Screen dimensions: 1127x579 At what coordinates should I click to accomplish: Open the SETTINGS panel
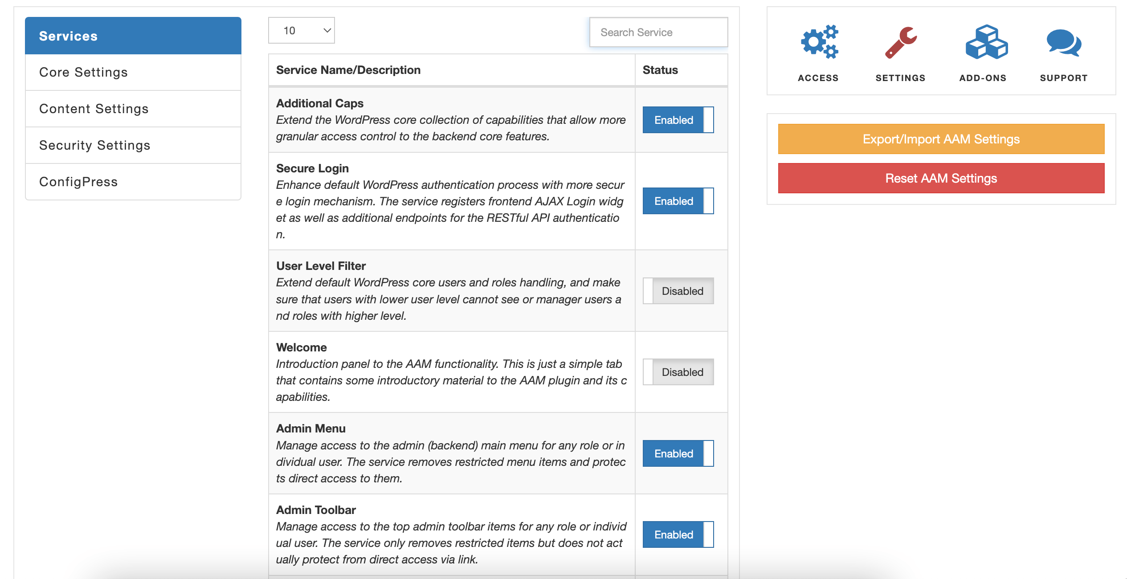click(x=899, y=53)
